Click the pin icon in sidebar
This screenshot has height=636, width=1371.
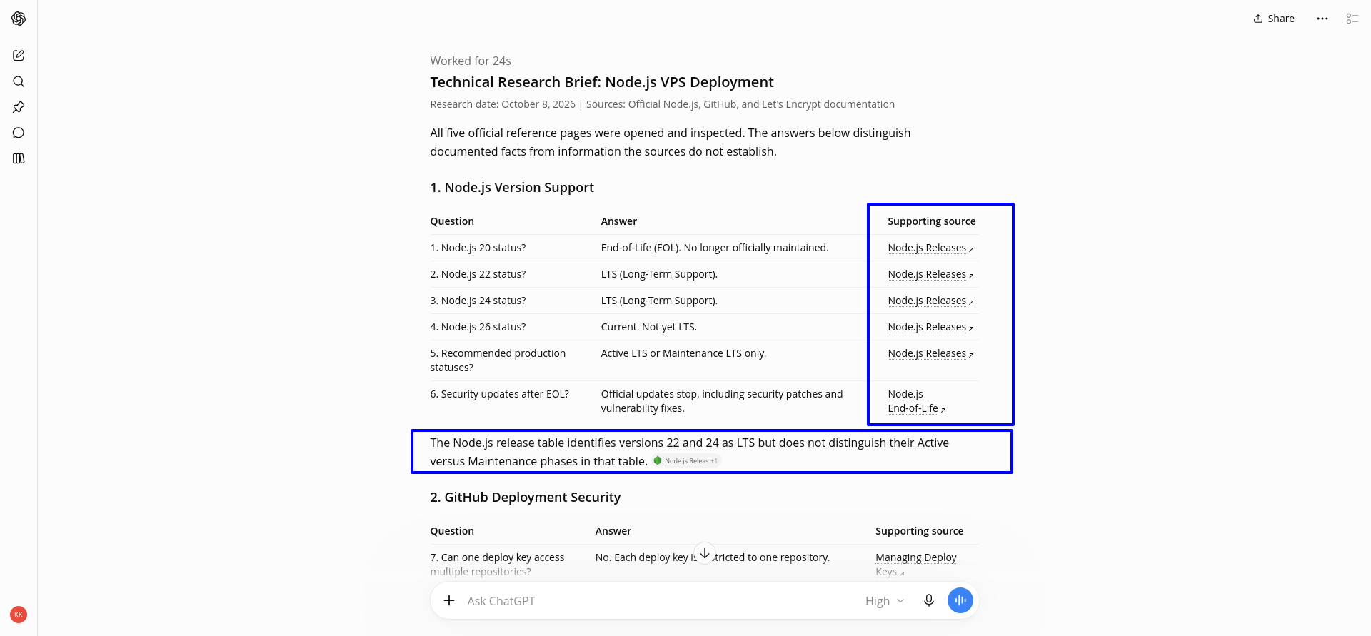coord(19,107)
